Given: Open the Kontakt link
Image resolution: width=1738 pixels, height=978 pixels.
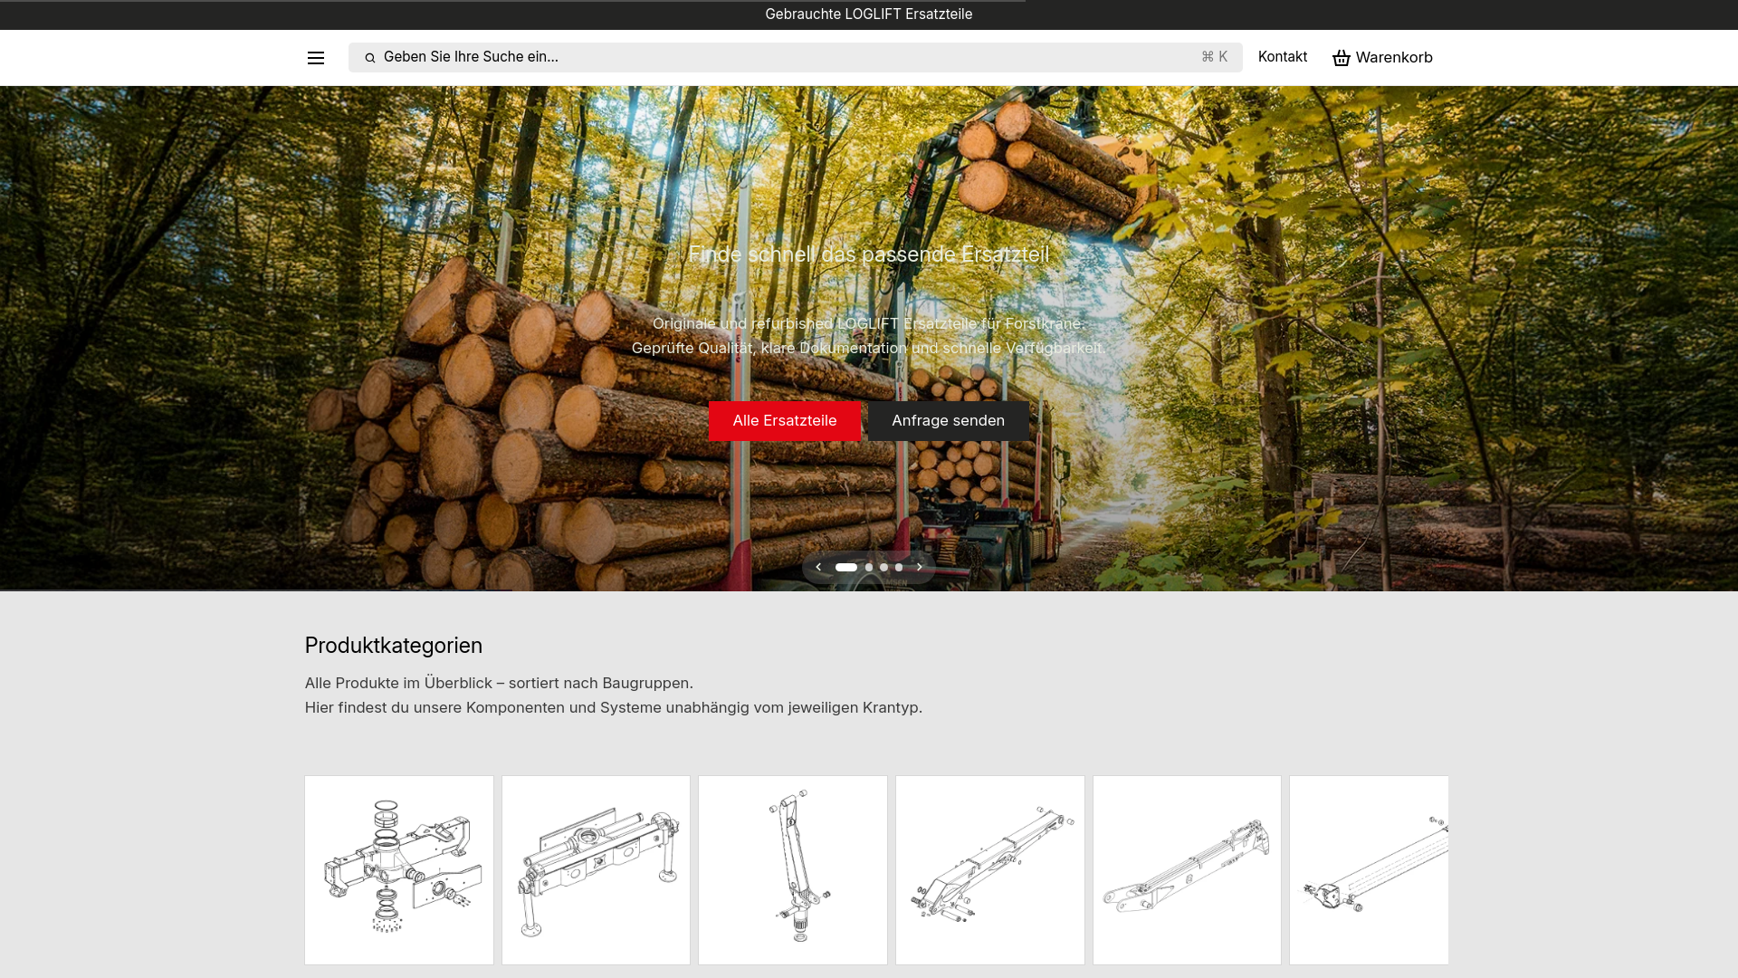Looking at the screenshot, I should [1282, 57].
